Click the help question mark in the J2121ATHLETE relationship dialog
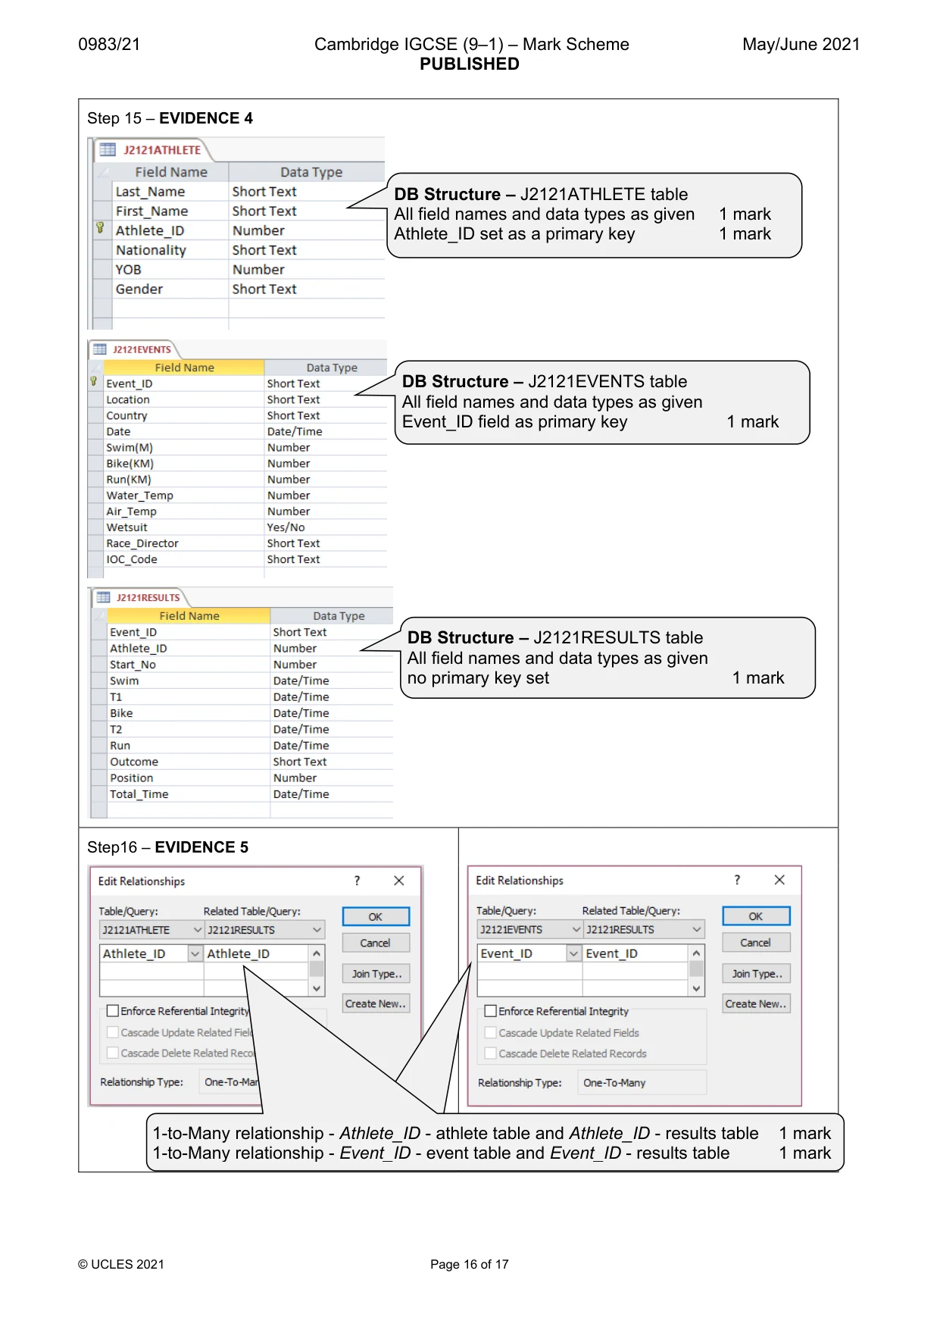The width and height of the screenshot is (940, 1330). tap(358, 880)
